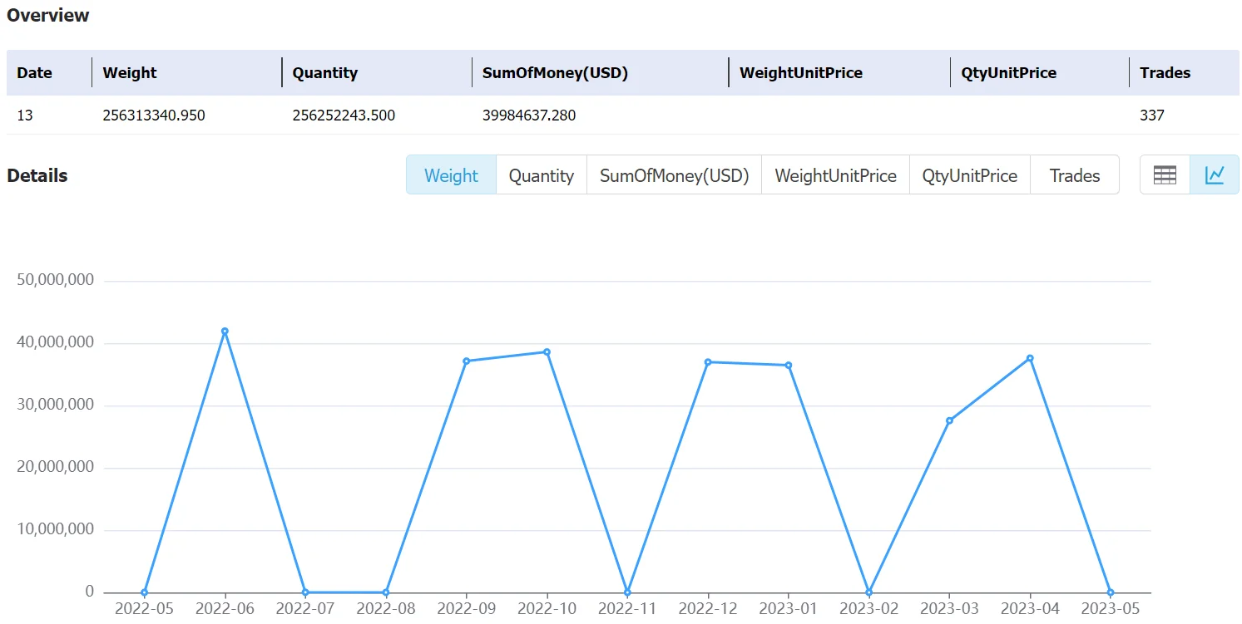The height and width of the screenshot is (624, 1242).
Task: Select the QtyUnitPrice tab
Action: coord(970,175)
